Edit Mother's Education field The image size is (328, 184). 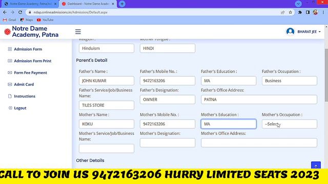click(229, 124)
